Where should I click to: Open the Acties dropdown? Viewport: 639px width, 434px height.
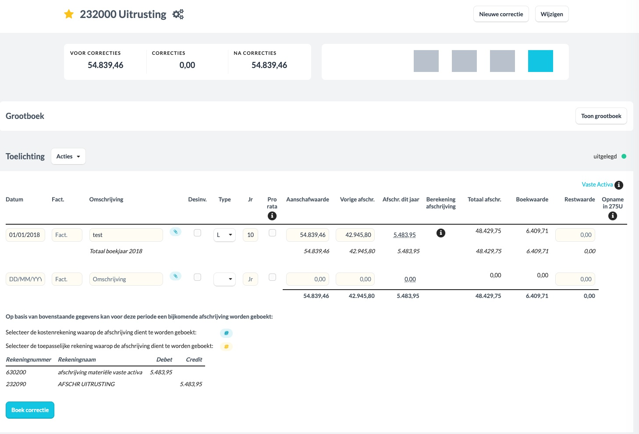(68, 156)
